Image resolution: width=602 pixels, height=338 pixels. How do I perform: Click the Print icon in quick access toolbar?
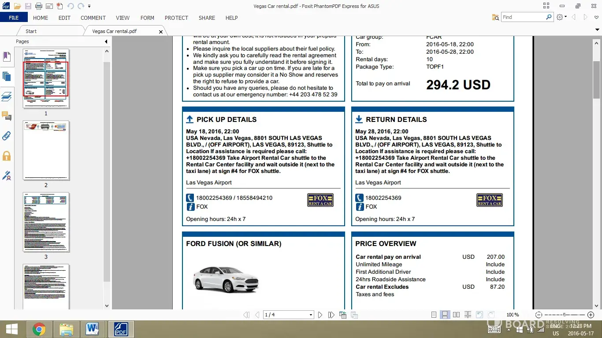pyautogui.click(x=38, y=6)
